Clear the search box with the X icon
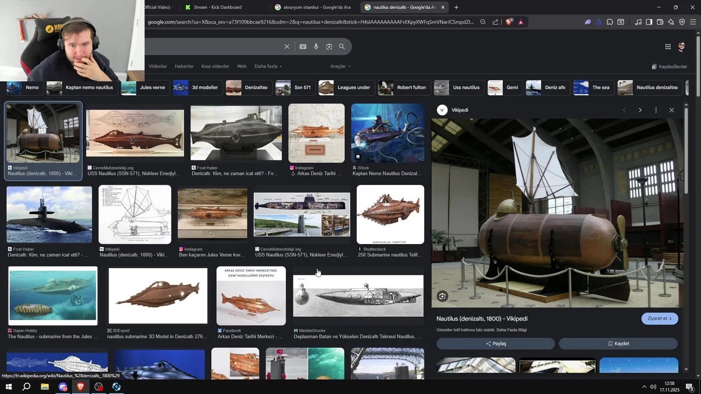This screenshot has width=701, height=394. (x=286, y=47)
